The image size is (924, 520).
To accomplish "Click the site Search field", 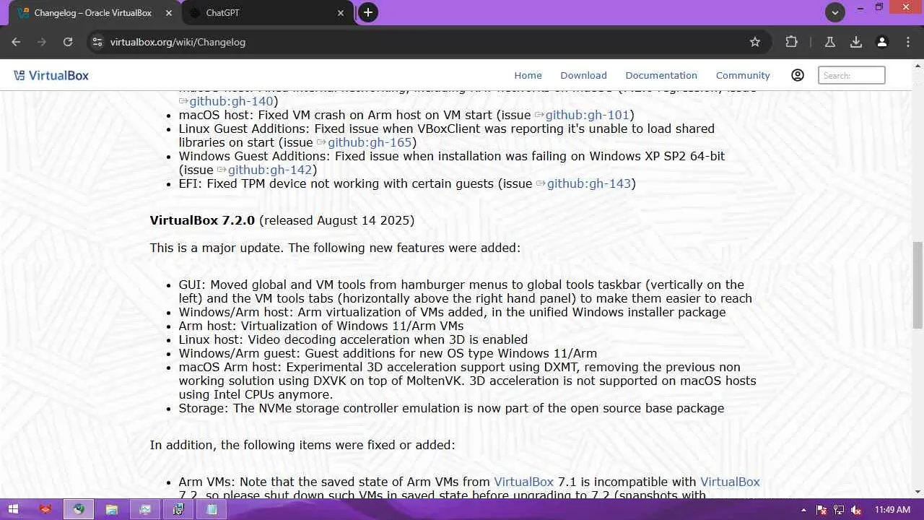I will pyautogui.click(x=852, y=75).
